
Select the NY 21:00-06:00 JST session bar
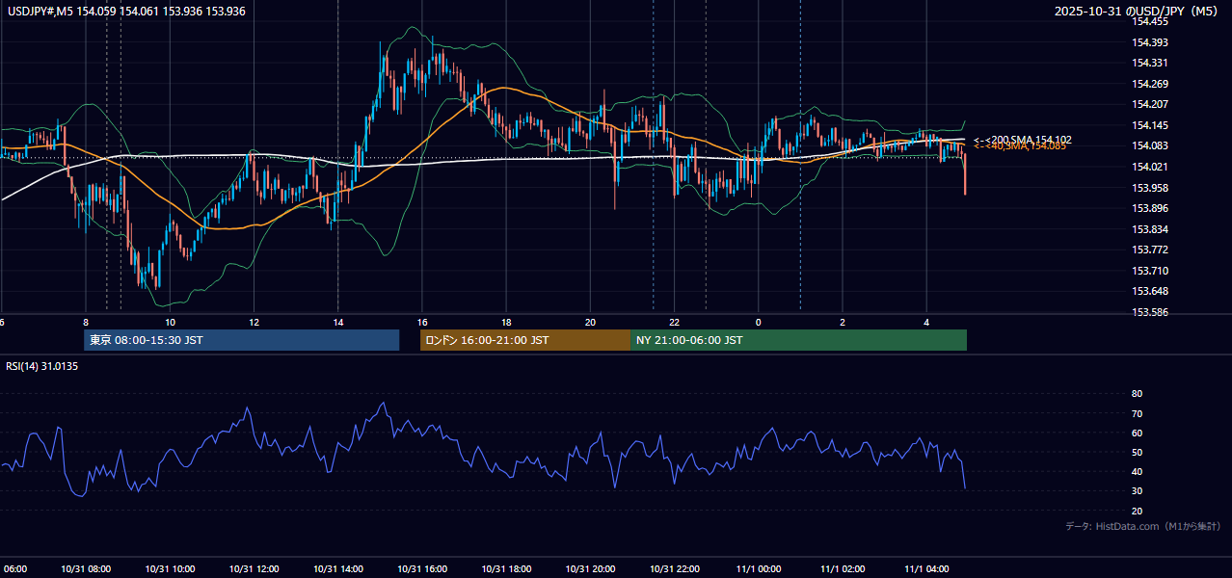[798, 340]
